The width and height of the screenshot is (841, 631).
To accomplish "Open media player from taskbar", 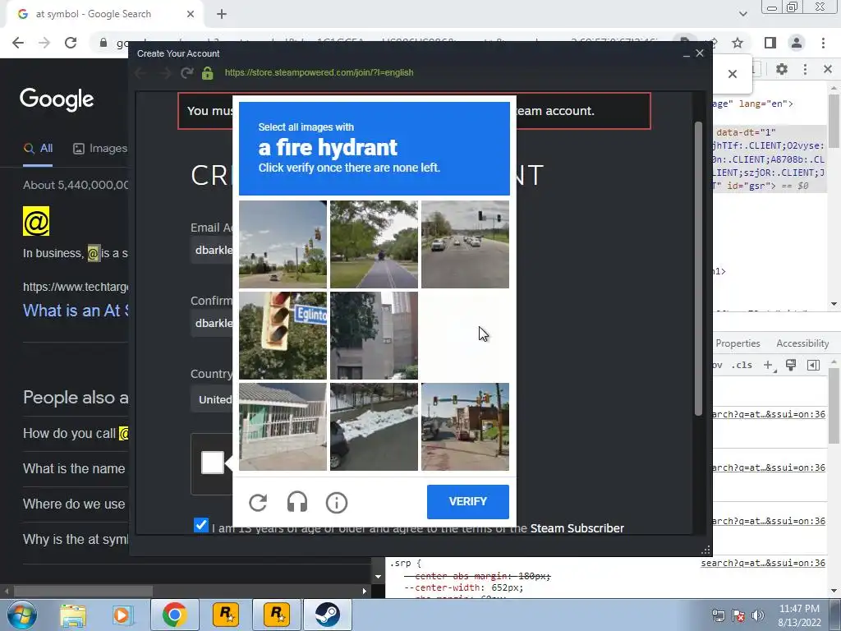I will point(122,615).
